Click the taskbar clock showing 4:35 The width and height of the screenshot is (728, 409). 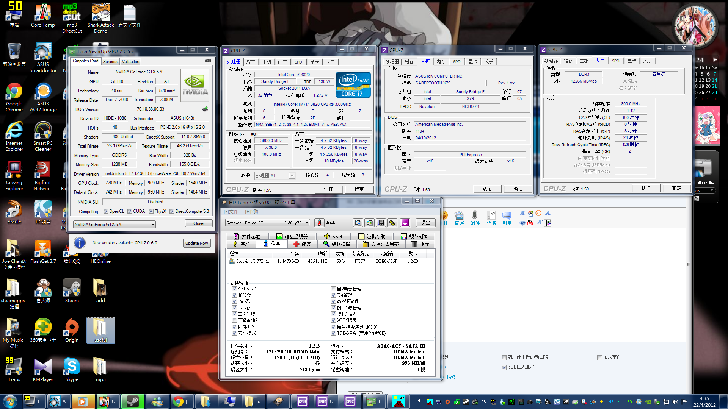tap(704, 401)
